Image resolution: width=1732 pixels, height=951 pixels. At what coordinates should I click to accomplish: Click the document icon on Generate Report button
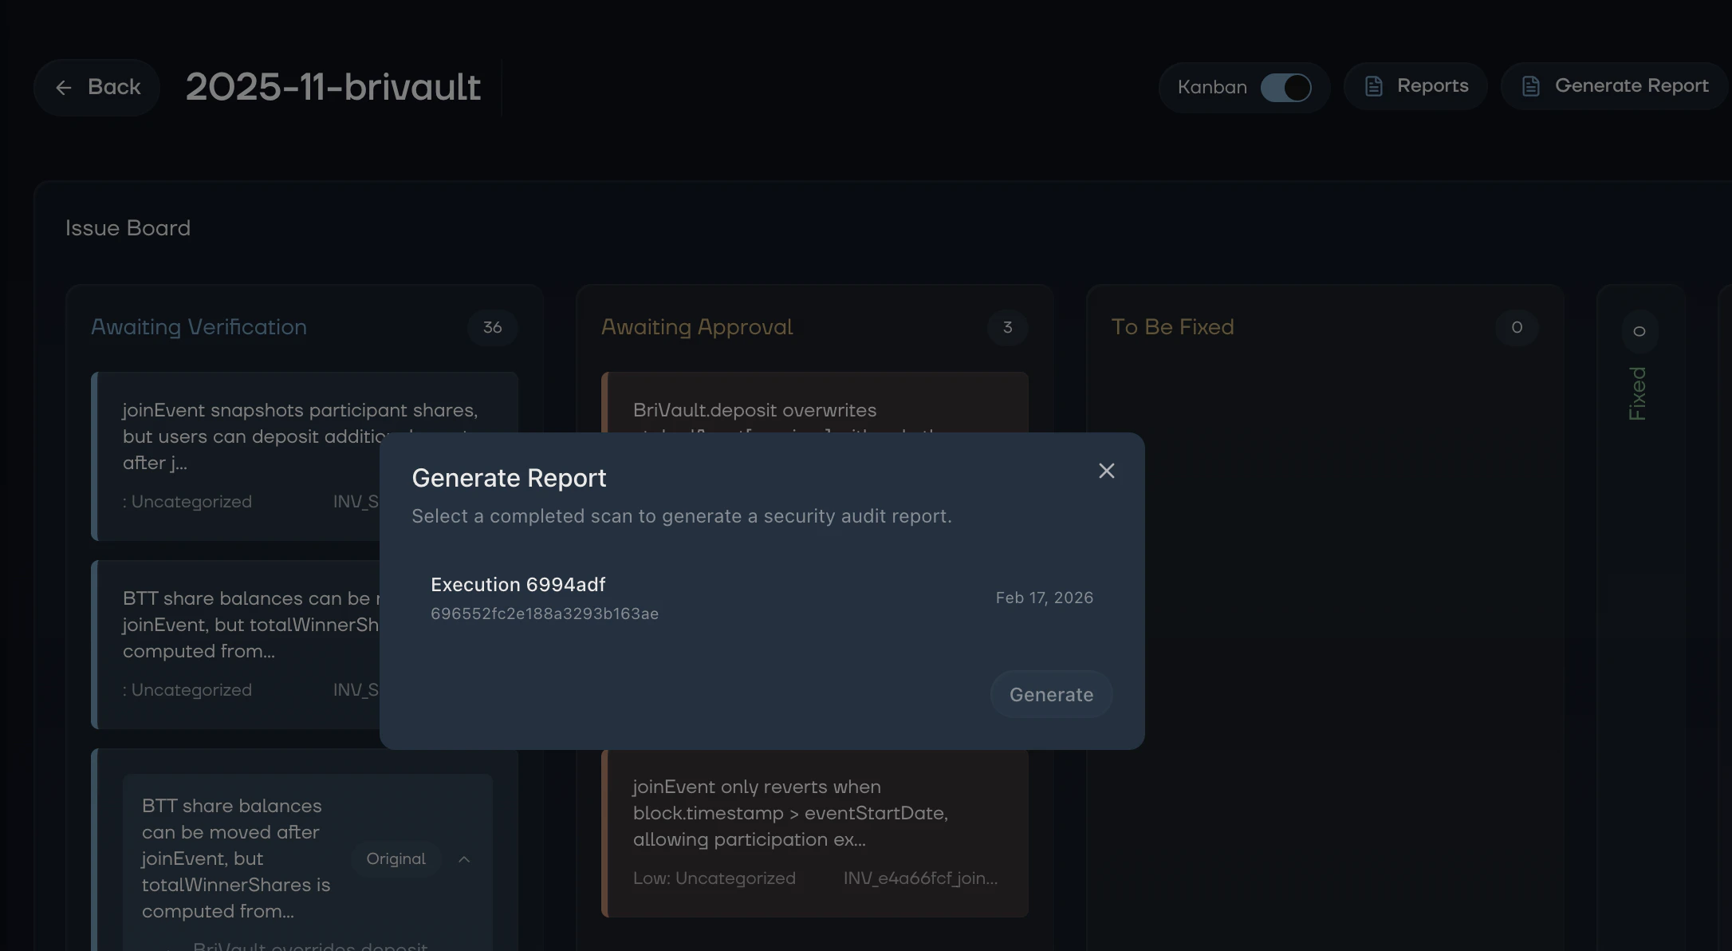click(x=1530, y=86)
